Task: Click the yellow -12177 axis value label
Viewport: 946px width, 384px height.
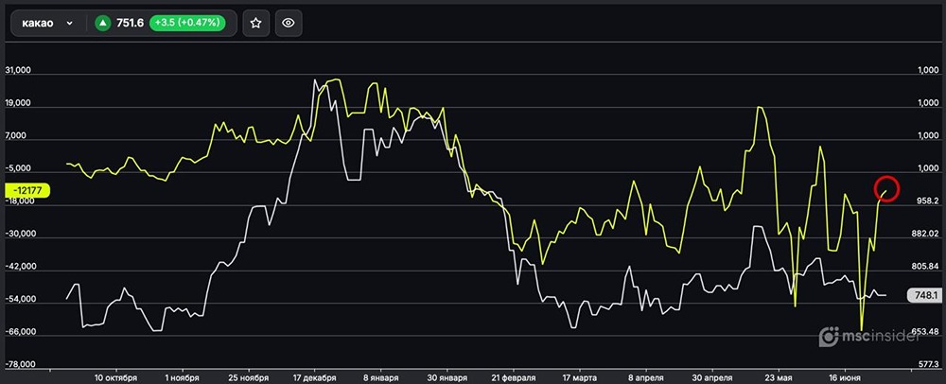Action: tap(26, 190)
